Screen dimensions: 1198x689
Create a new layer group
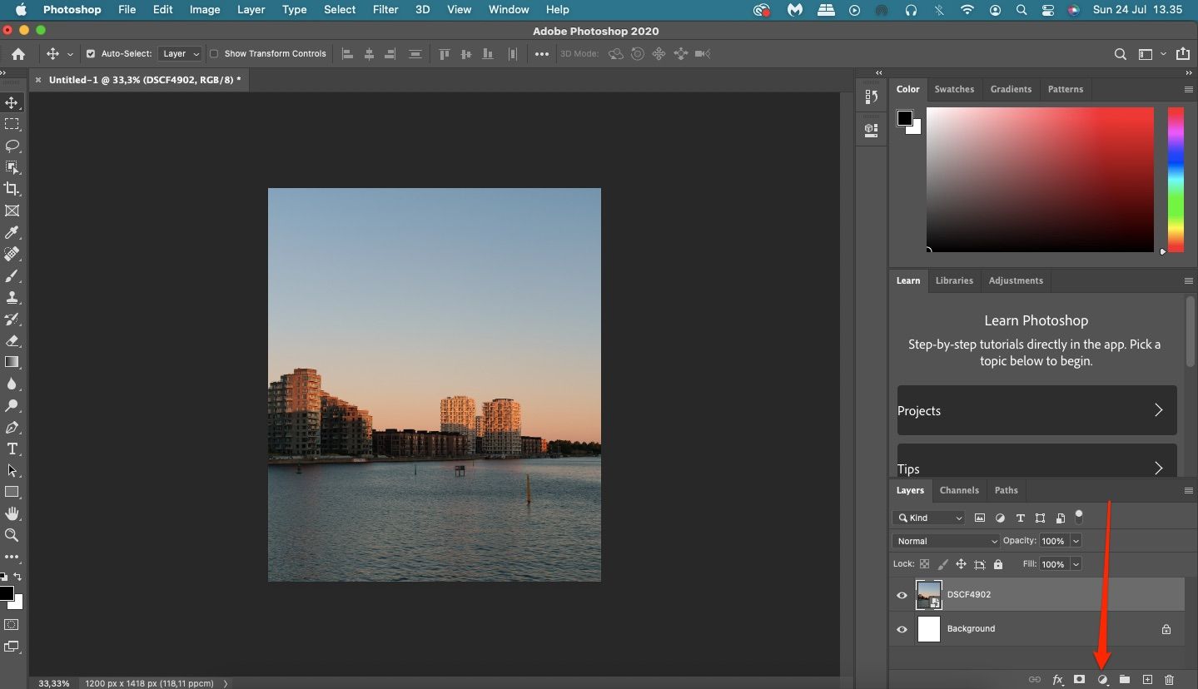[x=1124, y=680]
